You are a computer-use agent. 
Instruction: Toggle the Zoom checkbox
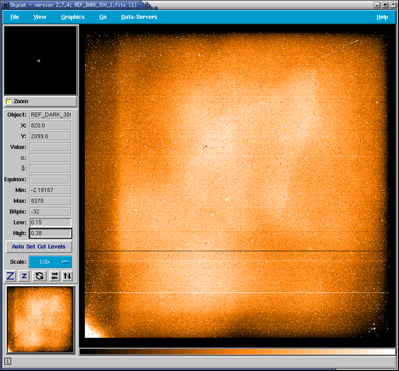[x=9, y=101]
